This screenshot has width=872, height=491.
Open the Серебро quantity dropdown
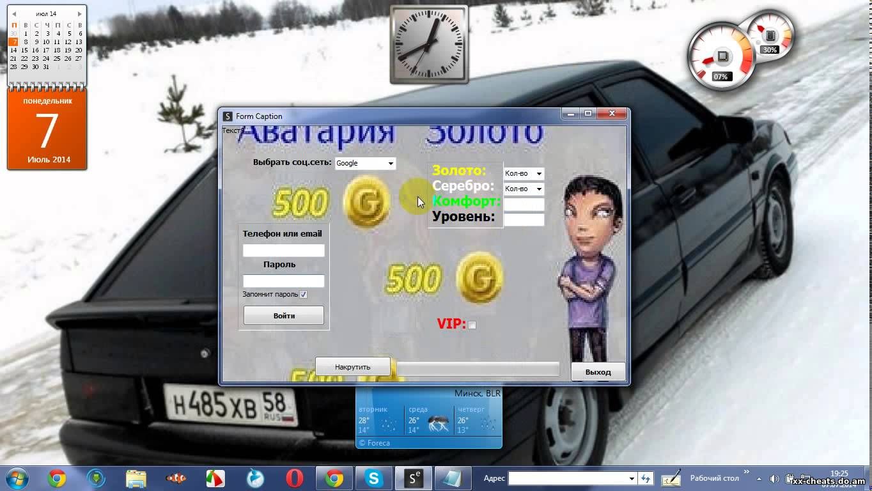(x=539, y=189)
